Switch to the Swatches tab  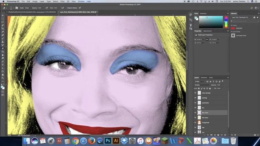click(x=203, y=13)
